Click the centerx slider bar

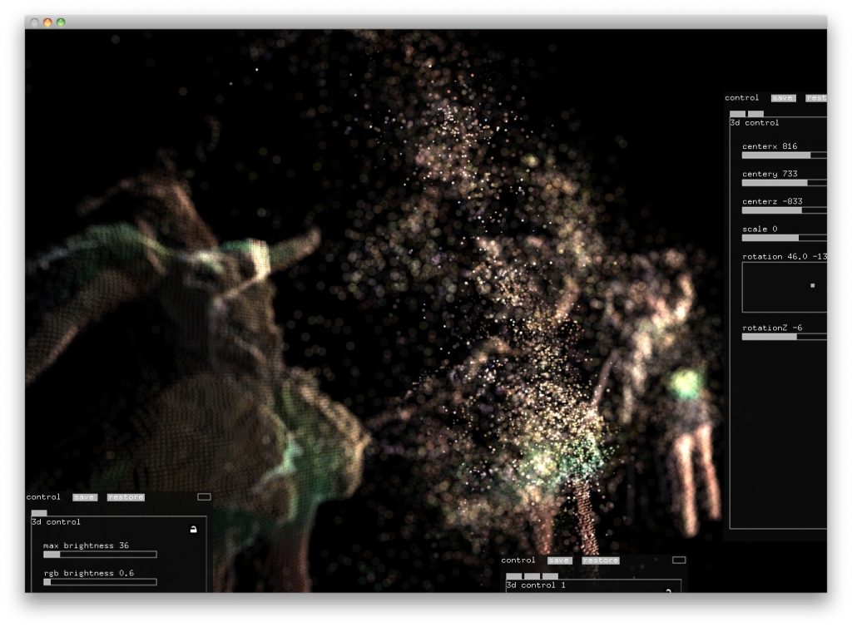click(784, 155)
